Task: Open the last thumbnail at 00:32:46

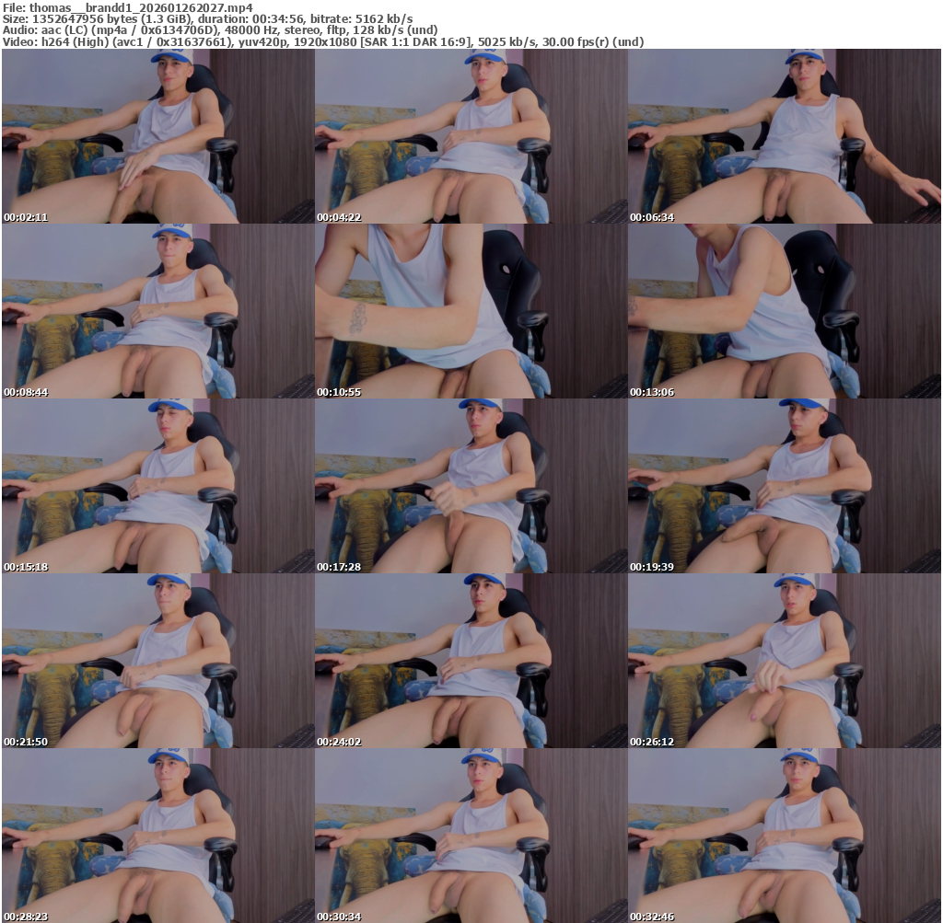Action: coord(784,836)
